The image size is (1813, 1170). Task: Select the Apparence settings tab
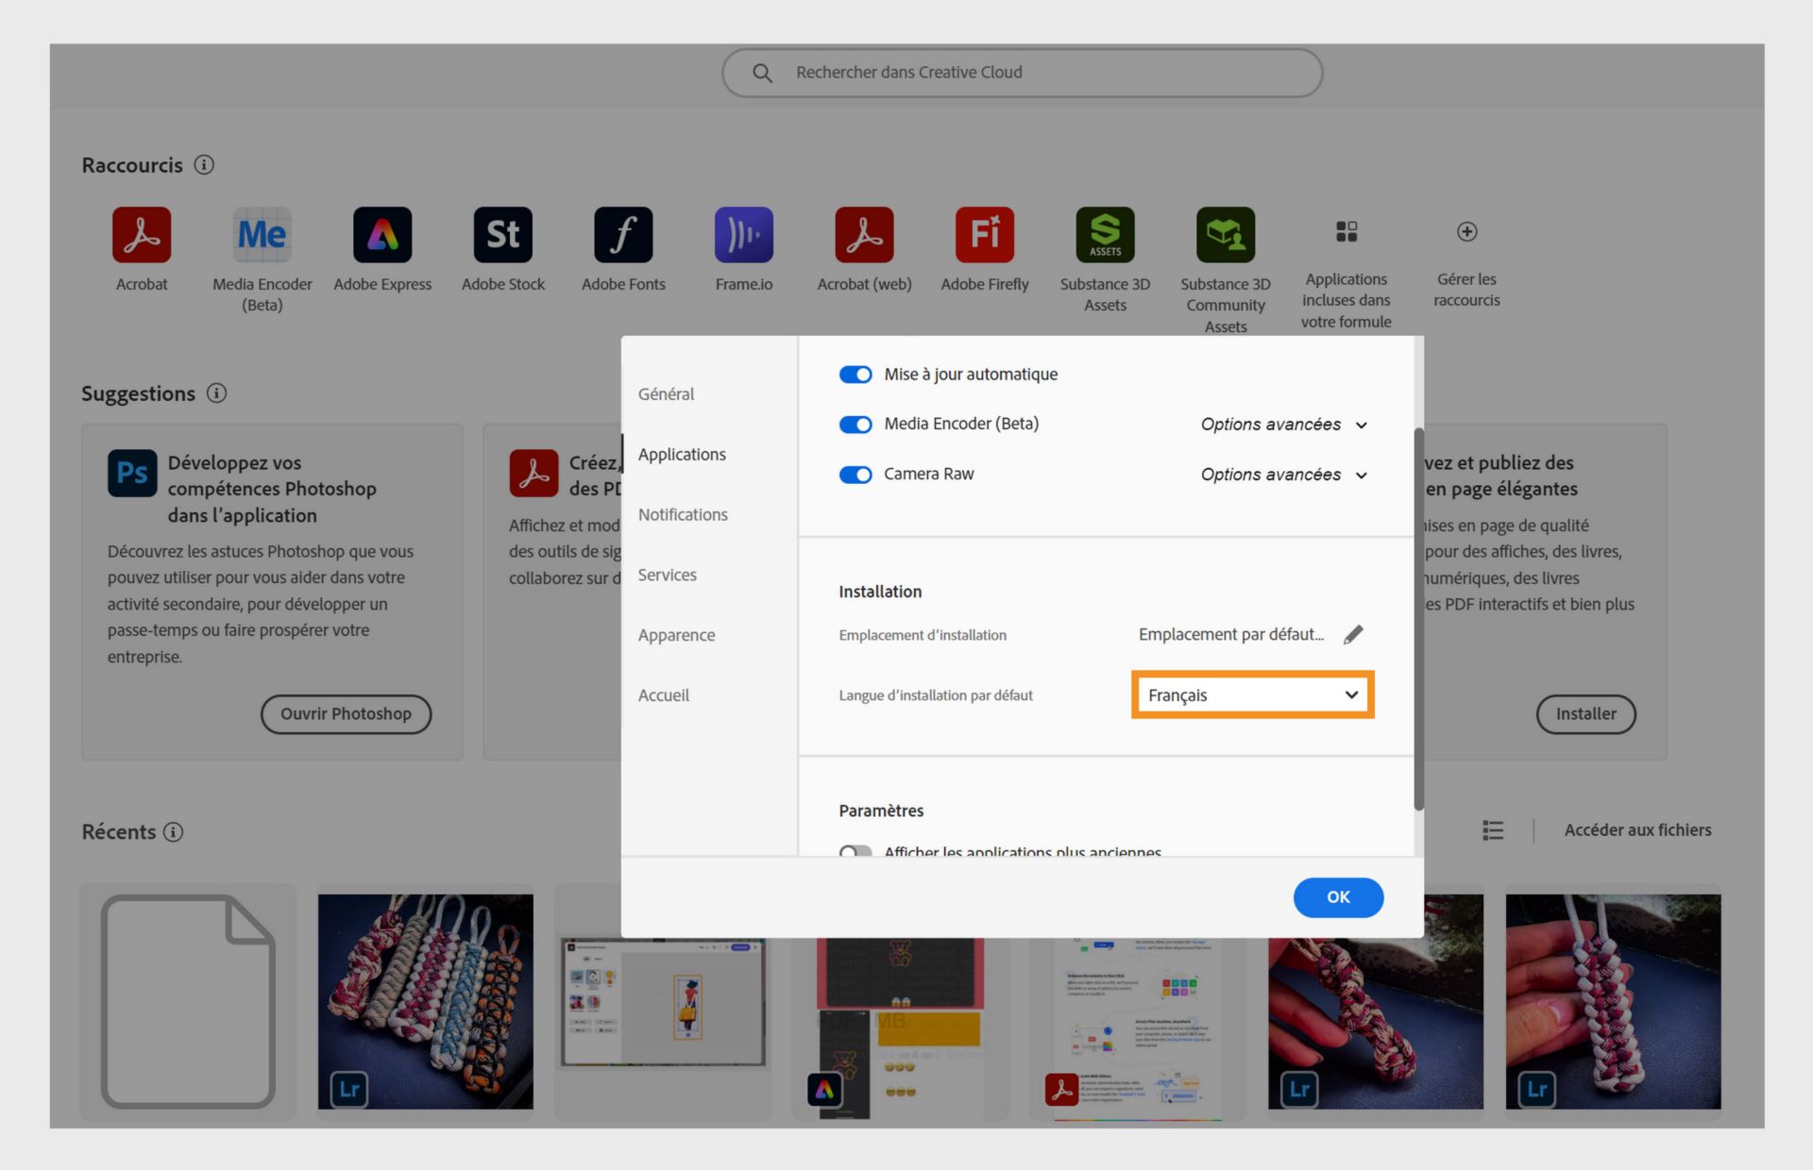[x=676, y=635]
